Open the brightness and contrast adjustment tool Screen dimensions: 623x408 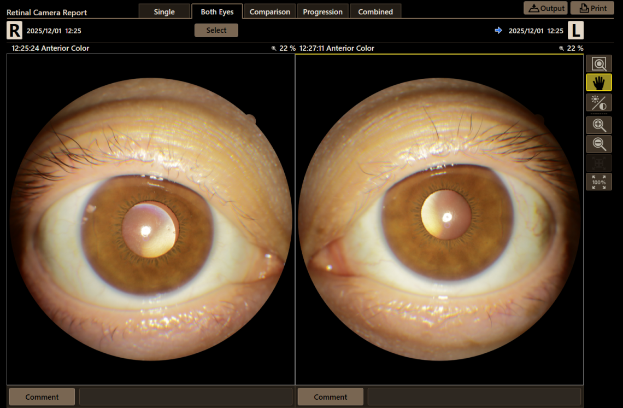tap(598, 102)
